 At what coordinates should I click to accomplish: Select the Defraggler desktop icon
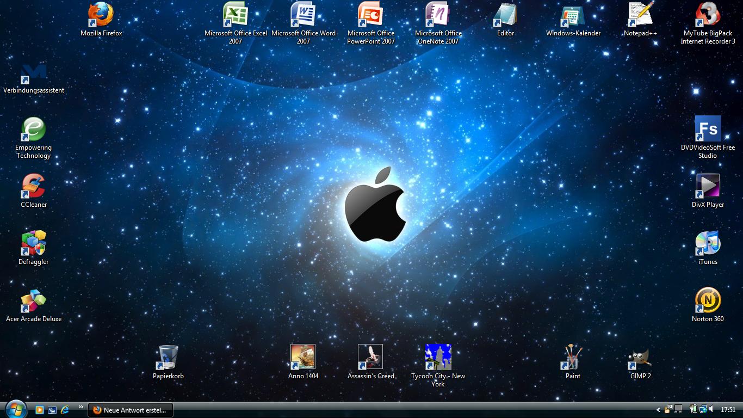34,248
